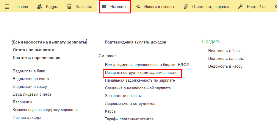Click the calculator icon for Зарплата

pos(69,7)
